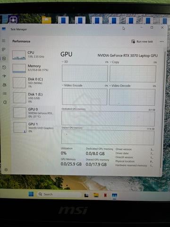Screen dimensions: 170x227
Task: Open Task Manager Settings gear icon
Action: tap(6, 170)
